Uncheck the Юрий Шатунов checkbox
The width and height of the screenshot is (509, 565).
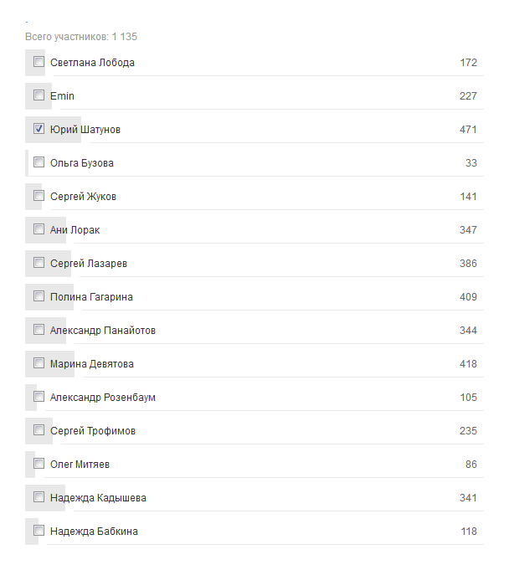[x=39, y=129]
